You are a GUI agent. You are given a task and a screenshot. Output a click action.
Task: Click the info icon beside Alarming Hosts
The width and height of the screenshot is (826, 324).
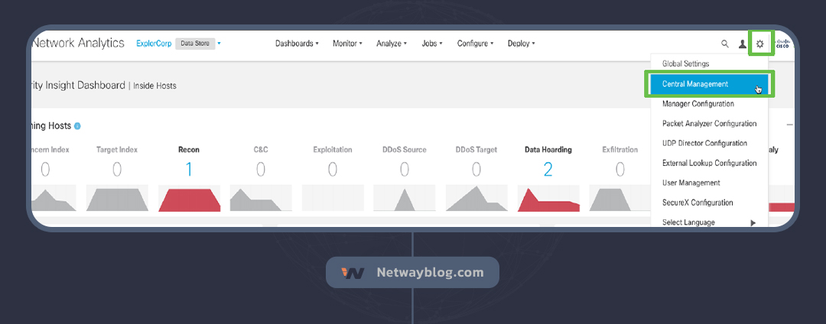coord(78,125)
